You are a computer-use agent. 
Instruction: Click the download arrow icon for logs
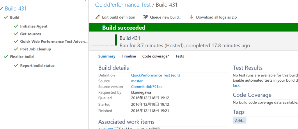[x=191, y=17]
